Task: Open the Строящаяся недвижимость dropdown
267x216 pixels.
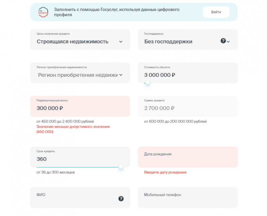Action: tap(80, 42)
